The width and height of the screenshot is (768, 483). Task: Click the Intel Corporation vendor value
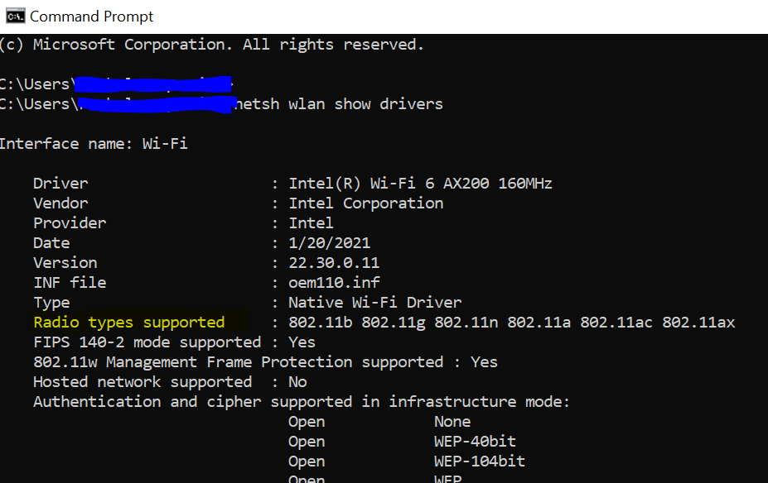coord(366,203)
